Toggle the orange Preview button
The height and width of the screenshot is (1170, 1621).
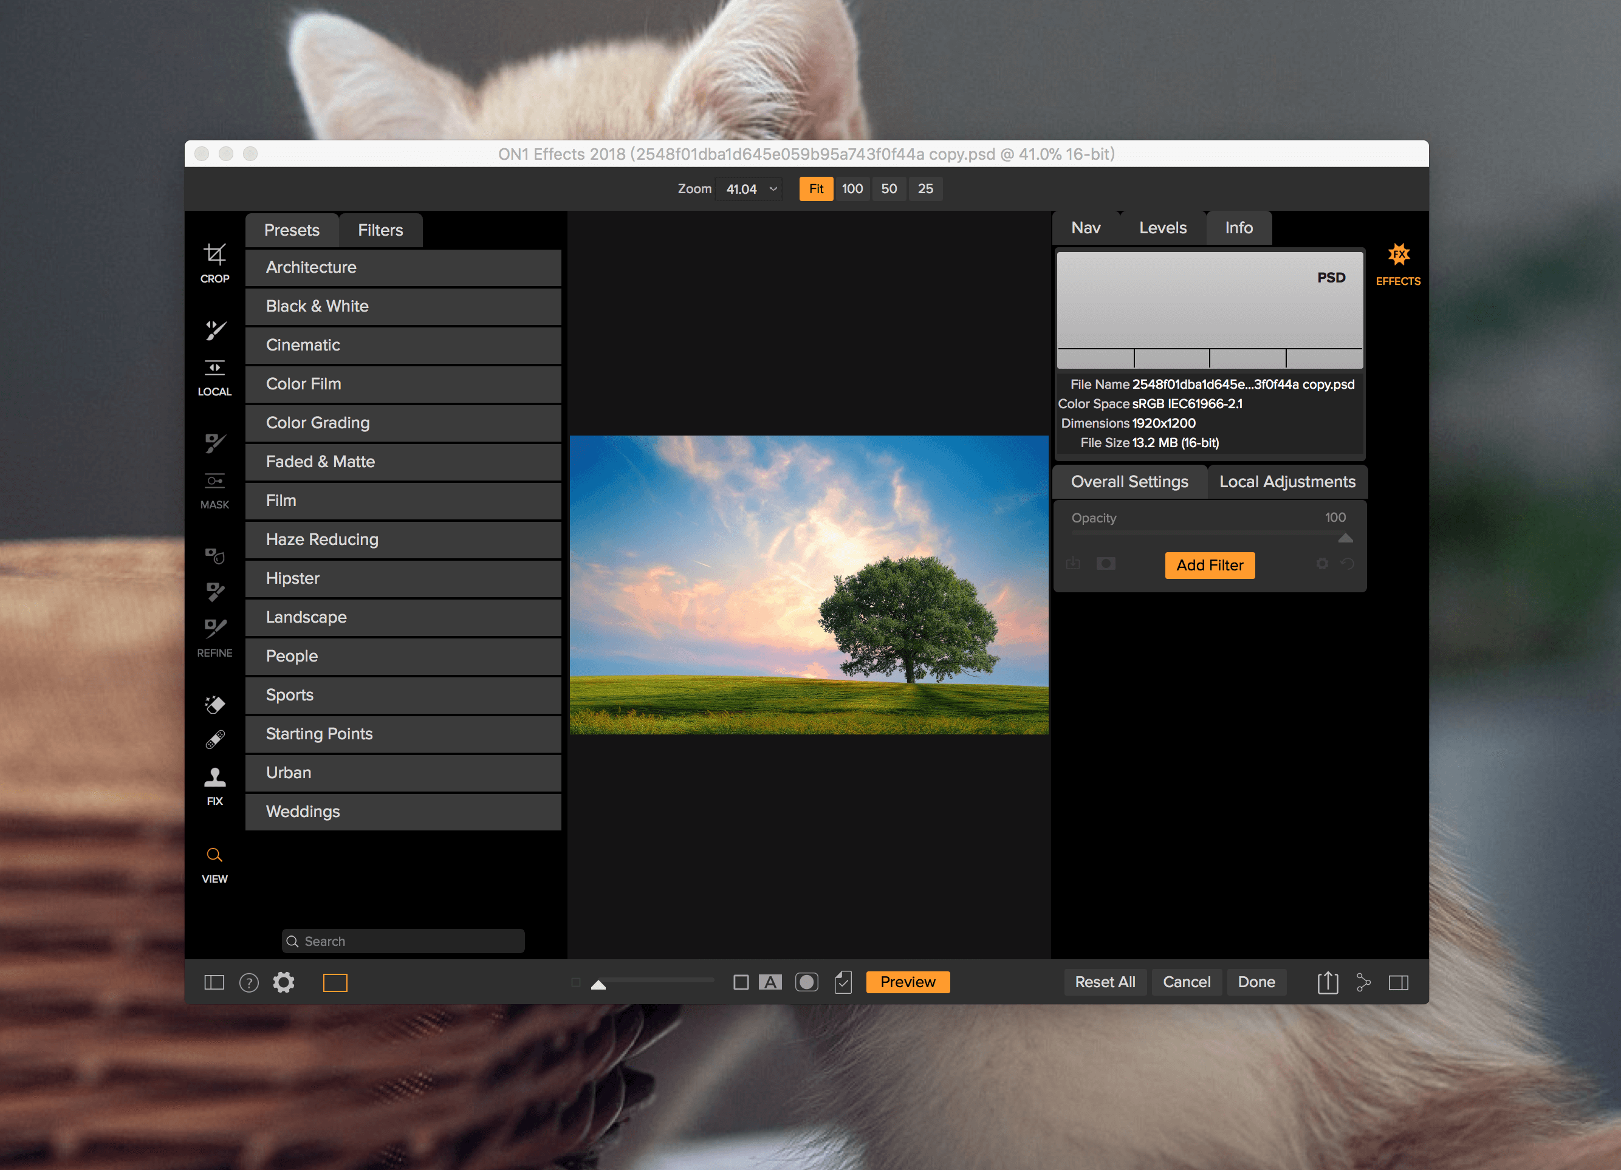tap(908, 982)
